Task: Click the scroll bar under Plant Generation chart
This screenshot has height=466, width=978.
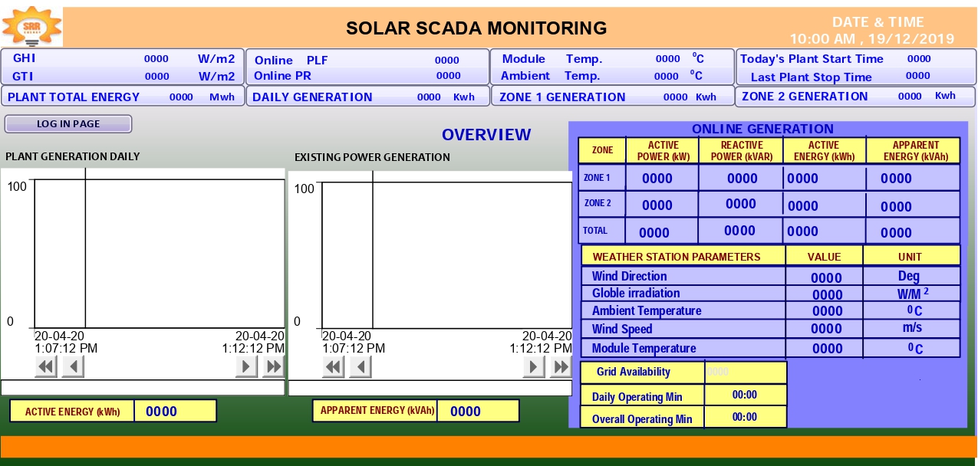Action: (x=142, y=388)
